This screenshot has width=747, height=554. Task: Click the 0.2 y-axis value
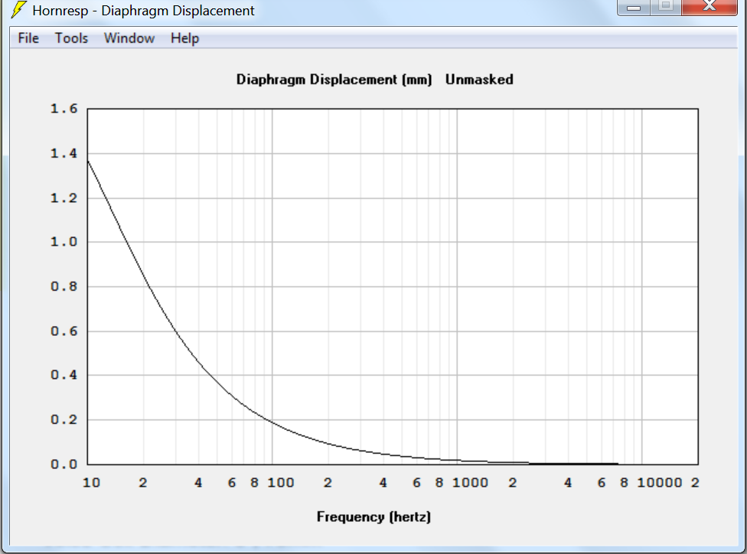64,419
